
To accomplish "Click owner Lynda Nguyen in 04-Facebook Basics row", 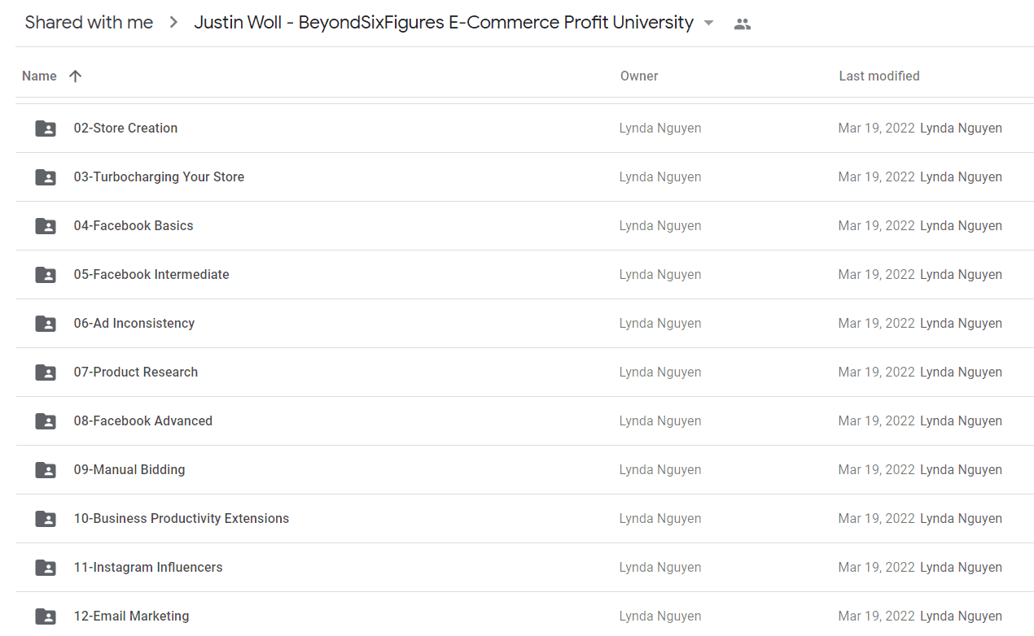I will click(x=660, y=226).
